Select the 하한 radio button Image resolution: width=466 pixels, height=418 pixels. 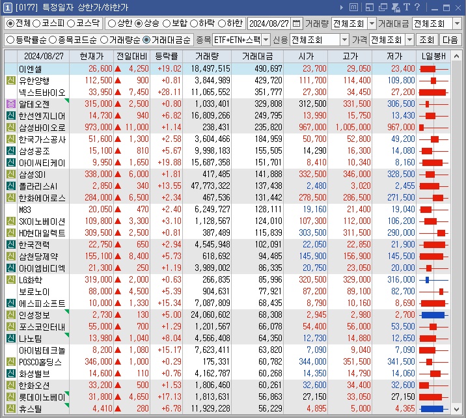coord(222,23)
